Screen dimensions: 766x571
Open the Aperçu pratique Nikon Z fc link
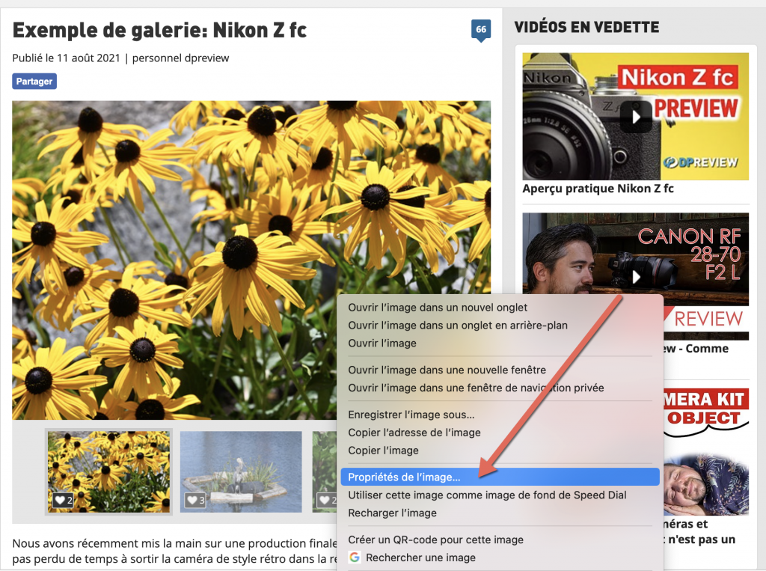(598, 189)
